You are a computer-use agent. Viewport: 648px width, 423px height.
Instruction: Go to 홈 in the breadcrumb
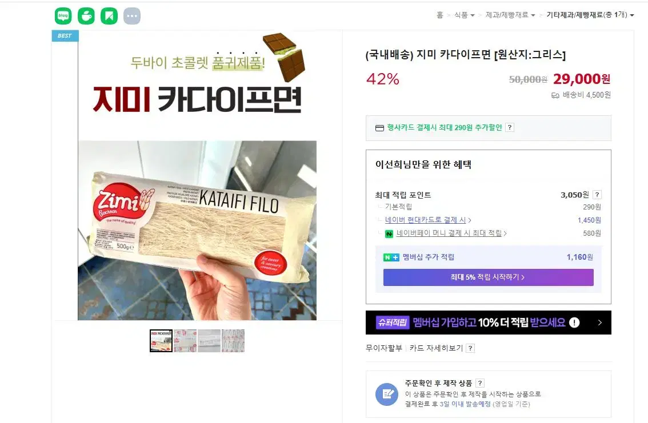439,15
